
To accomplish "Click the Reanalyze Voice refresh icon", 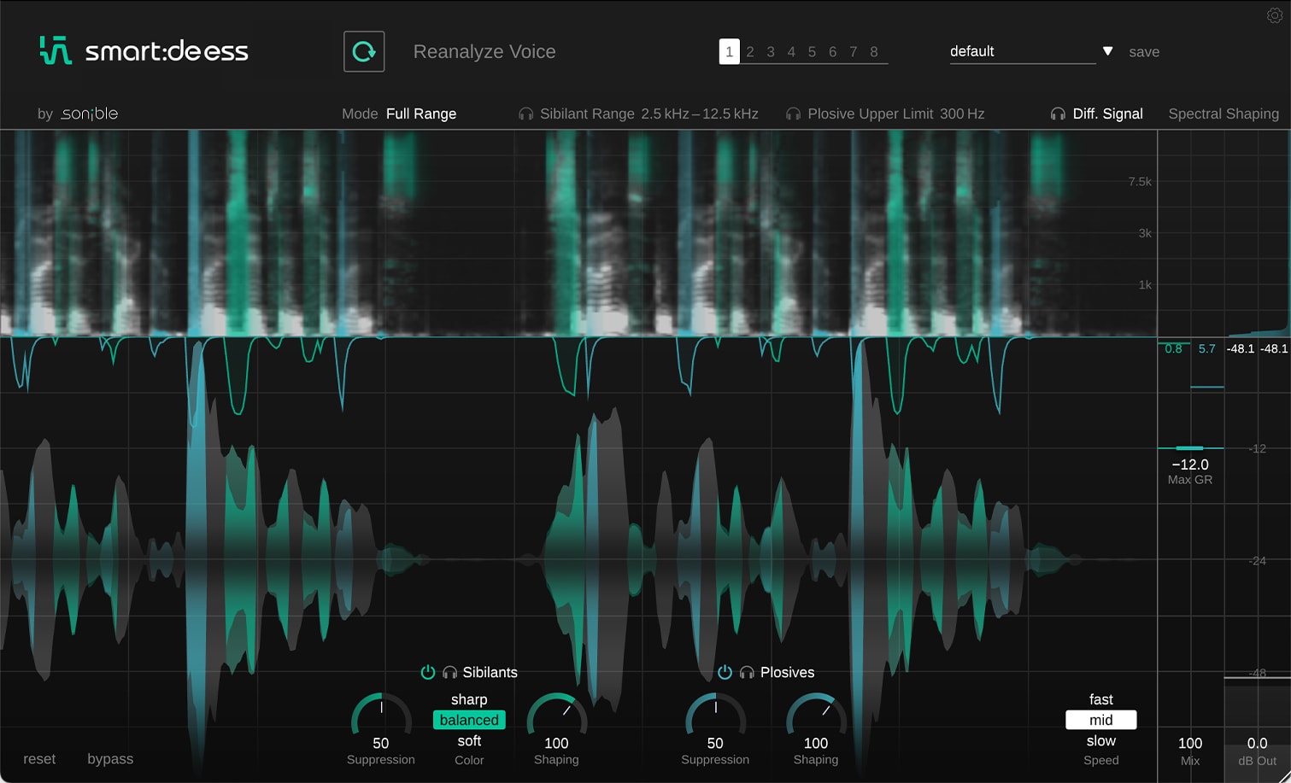I will pos(364,51).
